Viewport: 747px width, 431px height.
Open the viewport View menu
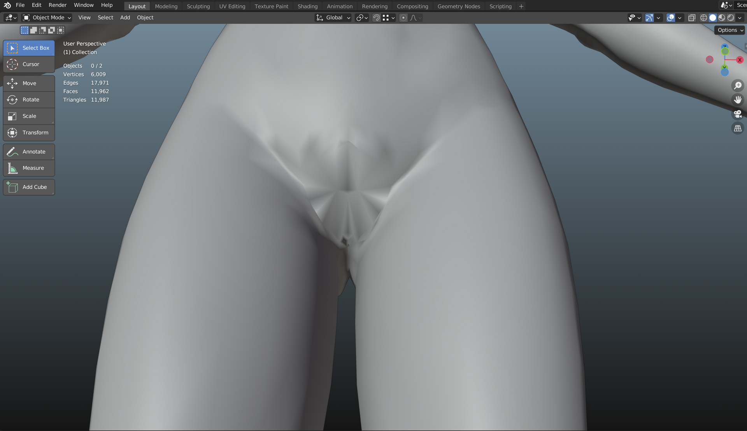(84, 18)
